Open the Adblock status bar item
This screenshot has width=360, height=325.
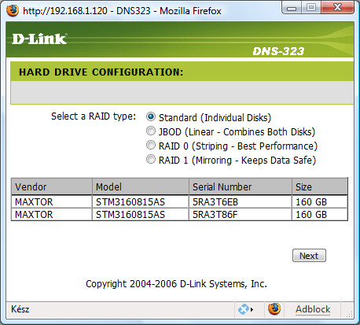point(313,309)
